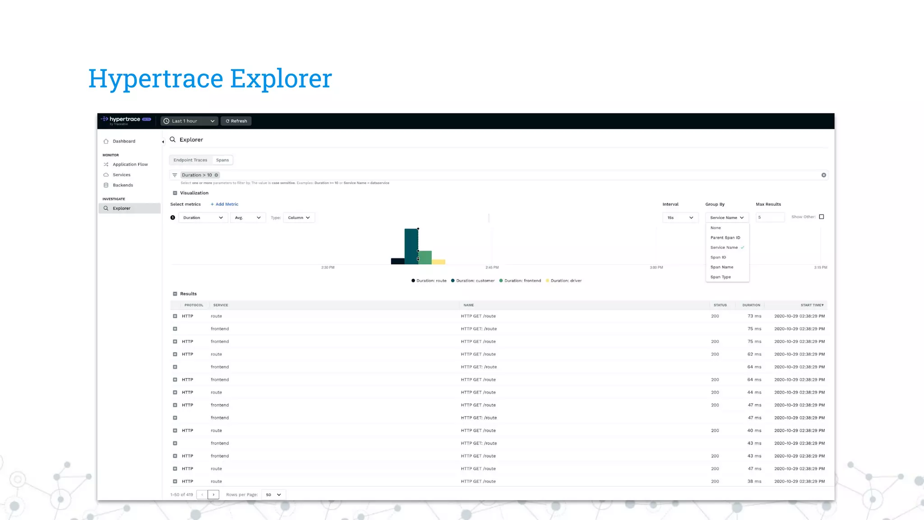Click the Add Metric link
This screenshot has height=520, width=924.
224,204
